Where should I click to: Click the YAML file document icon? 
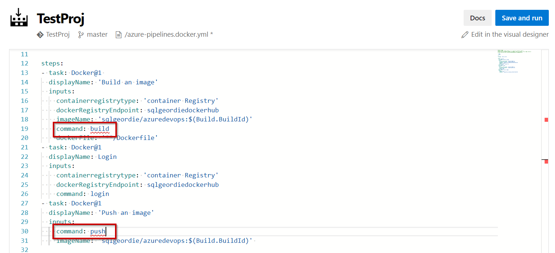[118, 35]
